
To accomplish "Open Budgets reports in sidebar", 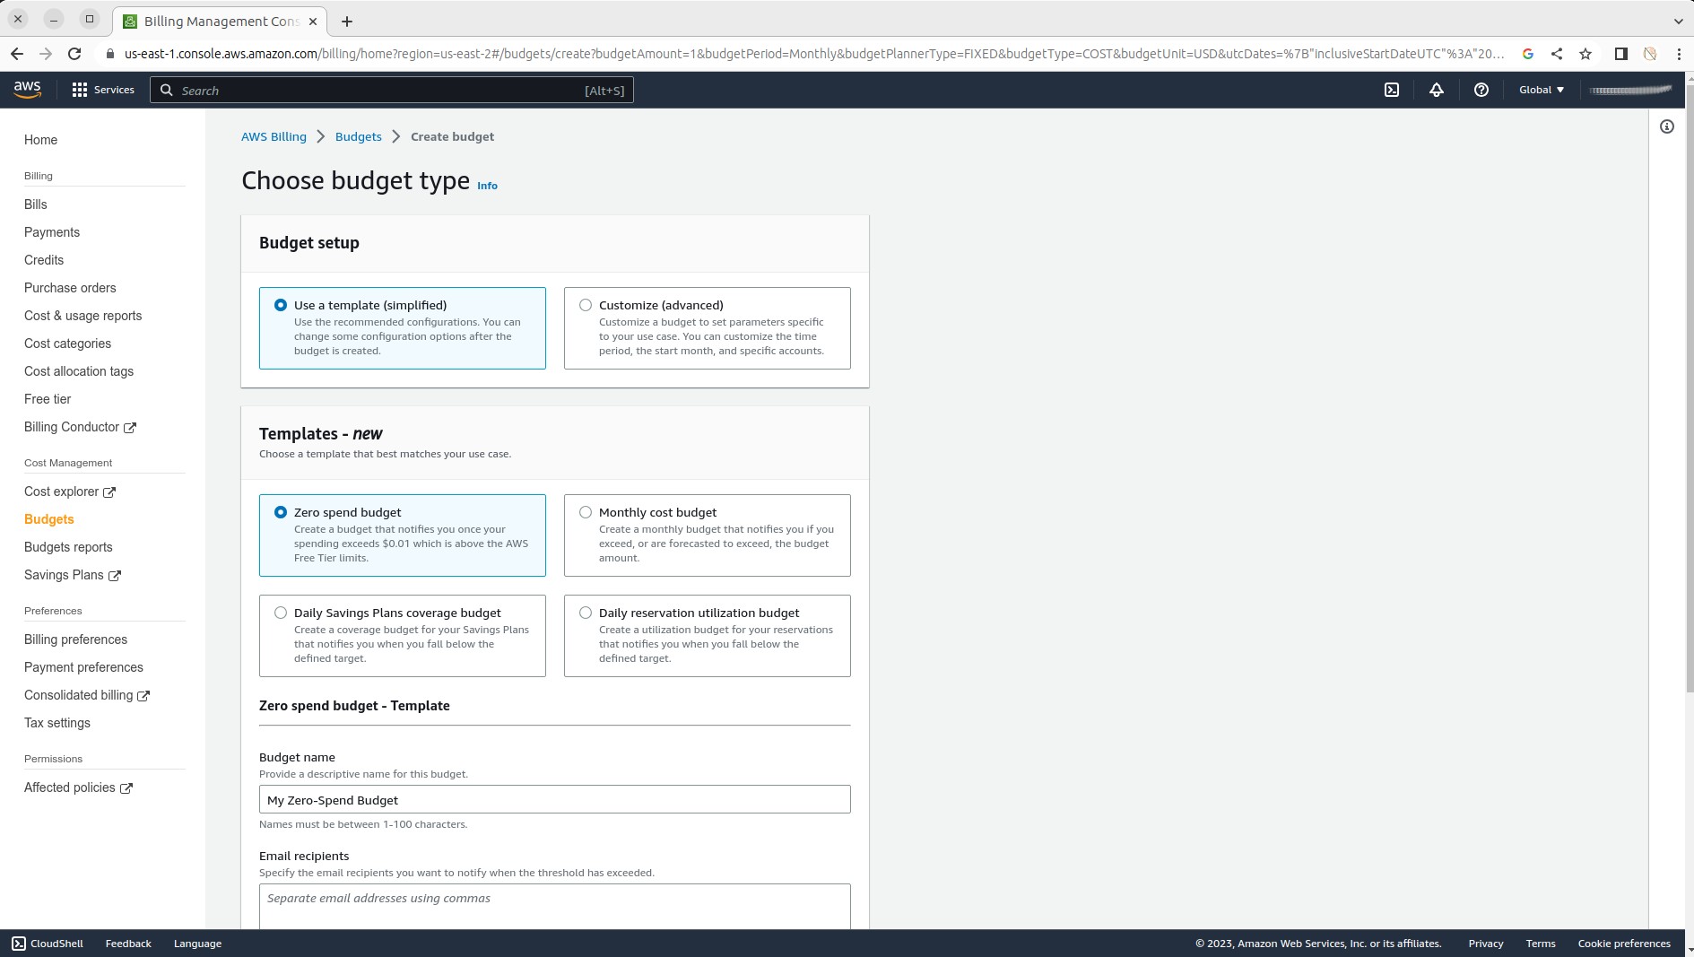I will (68, 547).
